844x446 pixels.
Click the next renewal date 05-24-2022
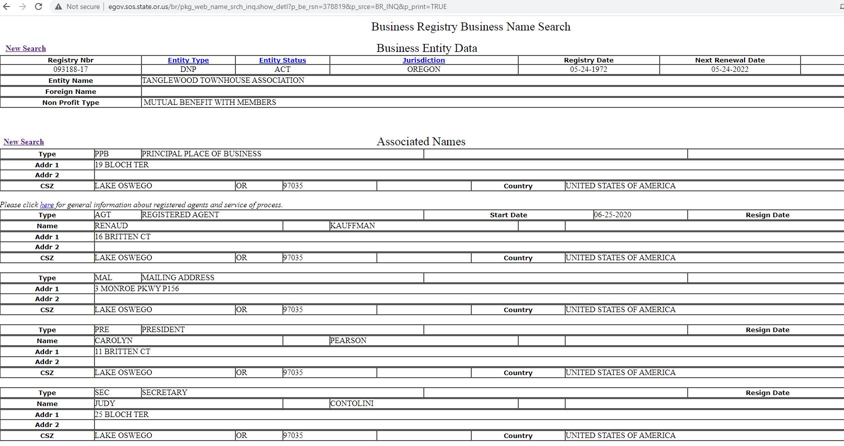click(x=730, y=69)
